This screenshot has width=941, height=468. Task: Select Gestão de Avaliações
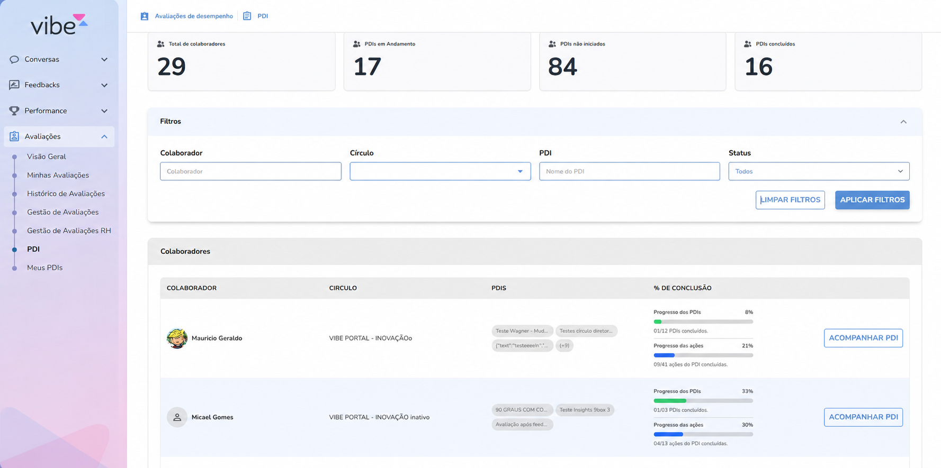(x=62, y=212)
